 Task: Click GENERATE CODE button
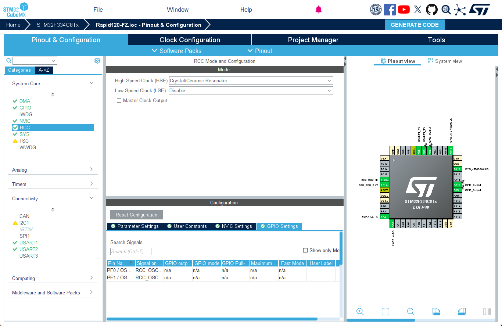[x=415, y=25]
